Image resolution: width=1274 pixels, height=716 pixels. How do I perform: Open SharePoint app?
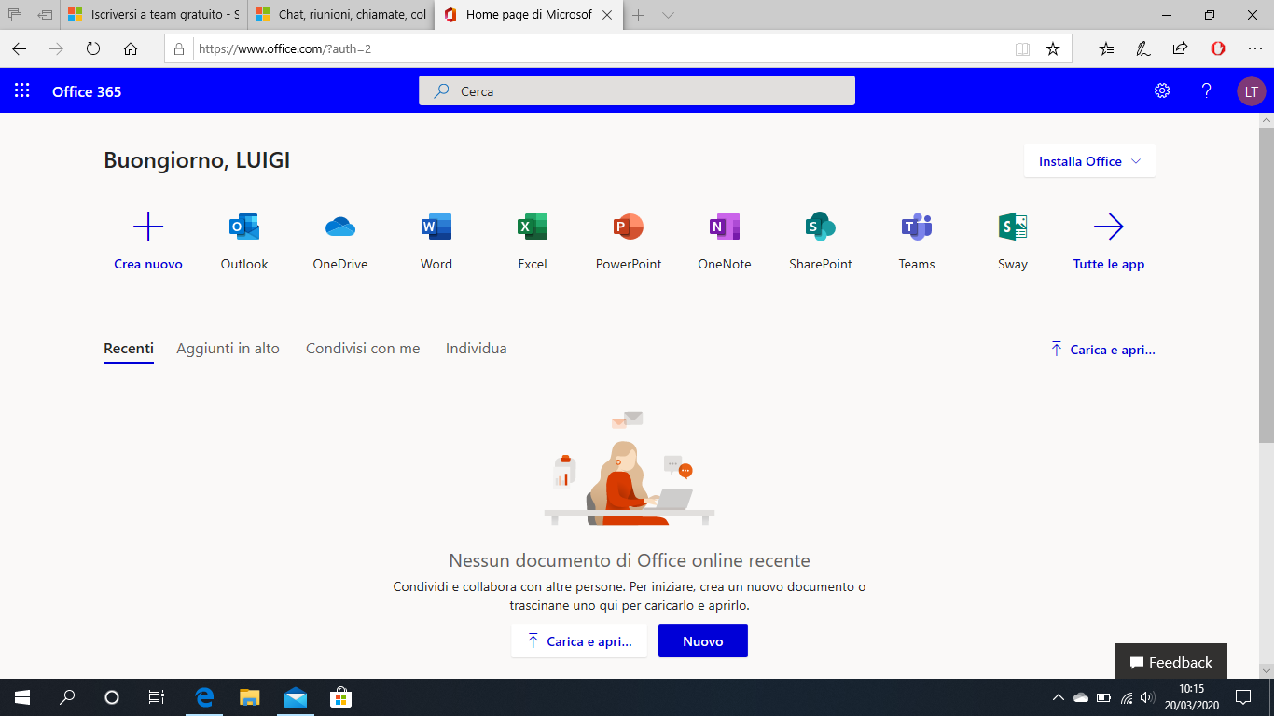tap(821, 241)
